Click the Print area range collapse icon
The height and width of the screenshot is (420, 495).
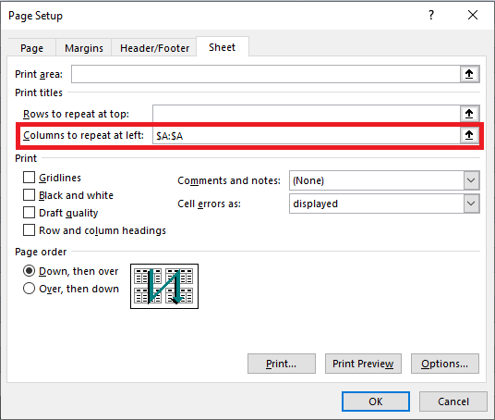[x=469, y=74]
